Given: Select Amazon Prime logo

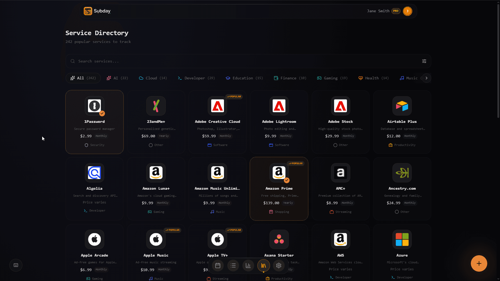Looking at the screenshot, I should [279, 173].
